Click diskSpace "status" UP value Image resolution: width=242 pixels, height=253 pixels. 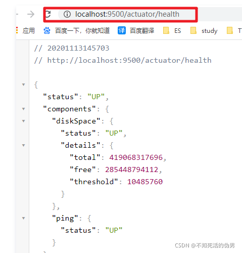click(114, 133)
